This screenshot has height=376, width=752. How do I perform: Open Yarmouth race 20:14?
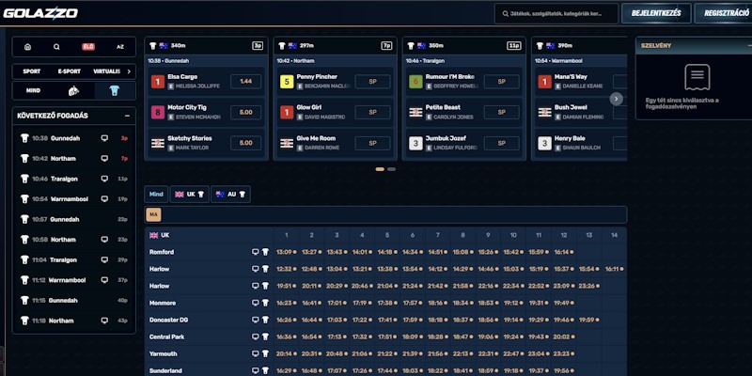pyautogui.click(x=286, y=353)
